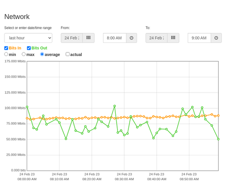The height and width of the screenshot is (182, 226).
Task: Open the From time clock picker icon
Action: click(x=132, y=38)
